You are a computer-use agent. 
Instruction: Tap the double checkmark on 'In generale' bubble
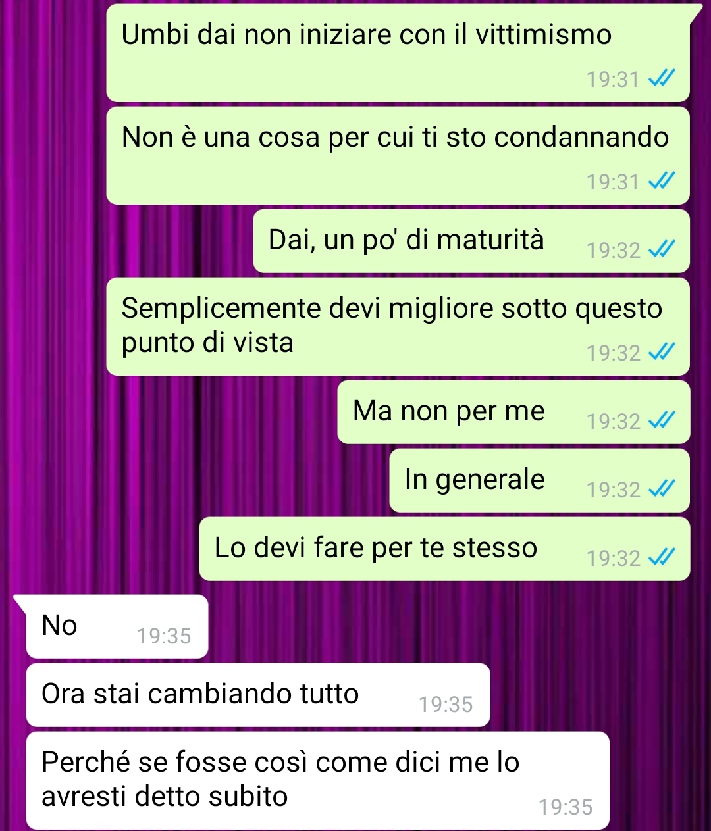[x=662, y=490]
